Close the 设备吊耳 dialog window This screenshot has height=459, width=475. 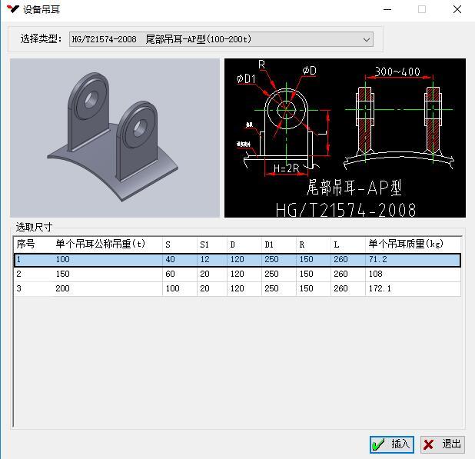457,9
